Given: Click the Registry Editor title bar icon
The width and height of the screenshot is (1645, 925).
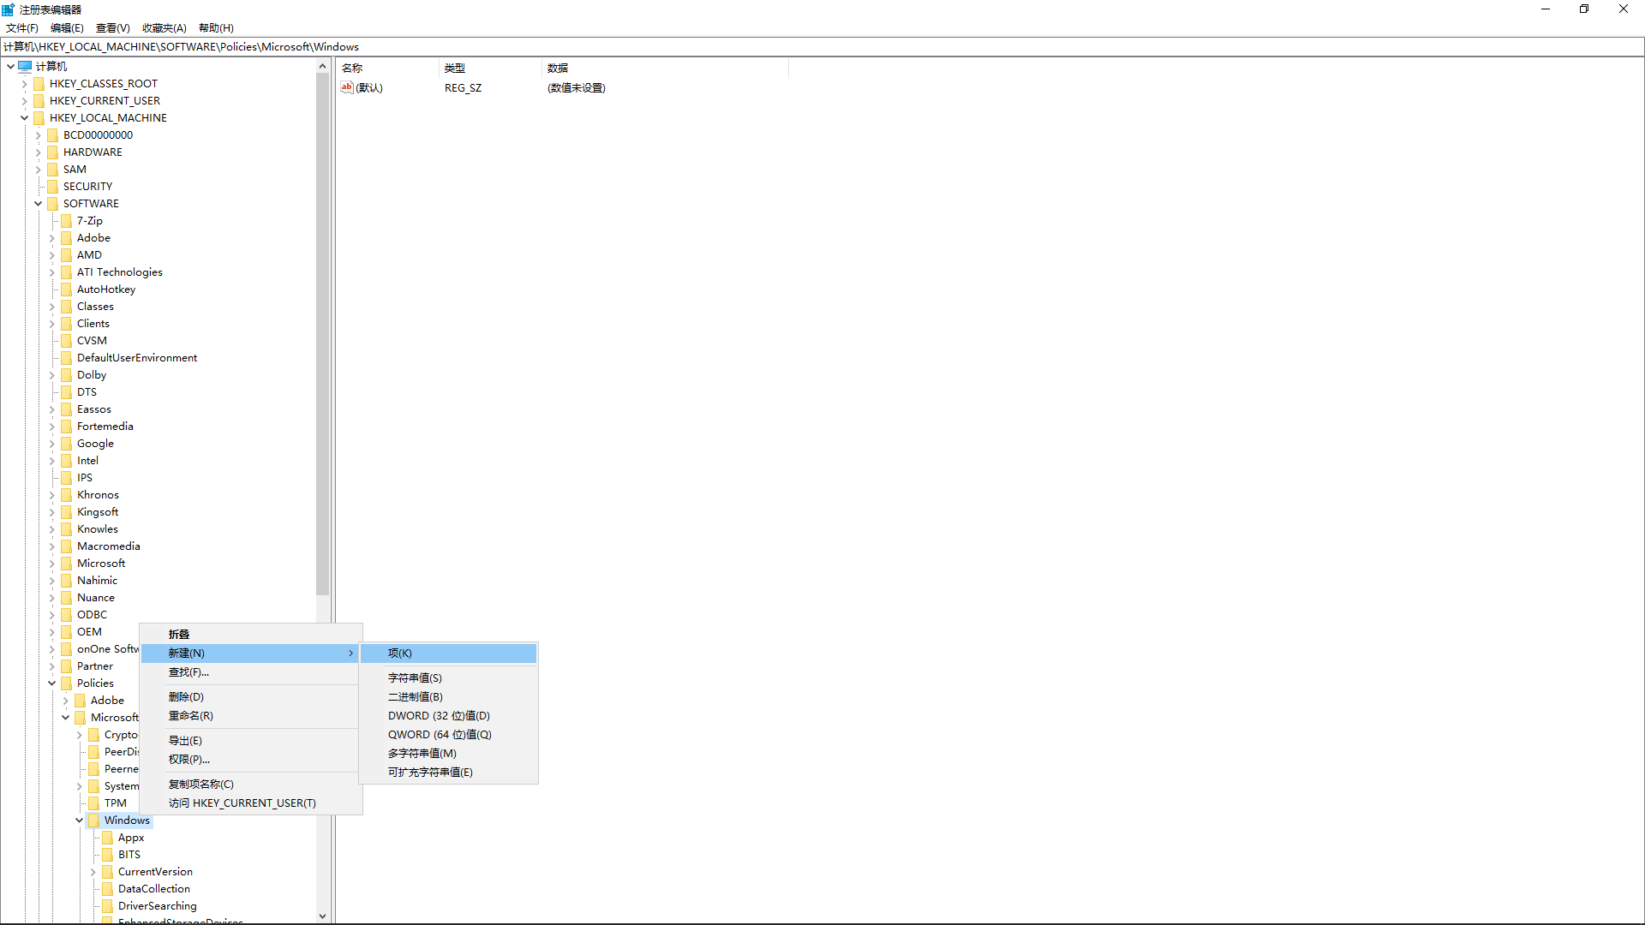Looking at the screenshot, I should (8, 9).
